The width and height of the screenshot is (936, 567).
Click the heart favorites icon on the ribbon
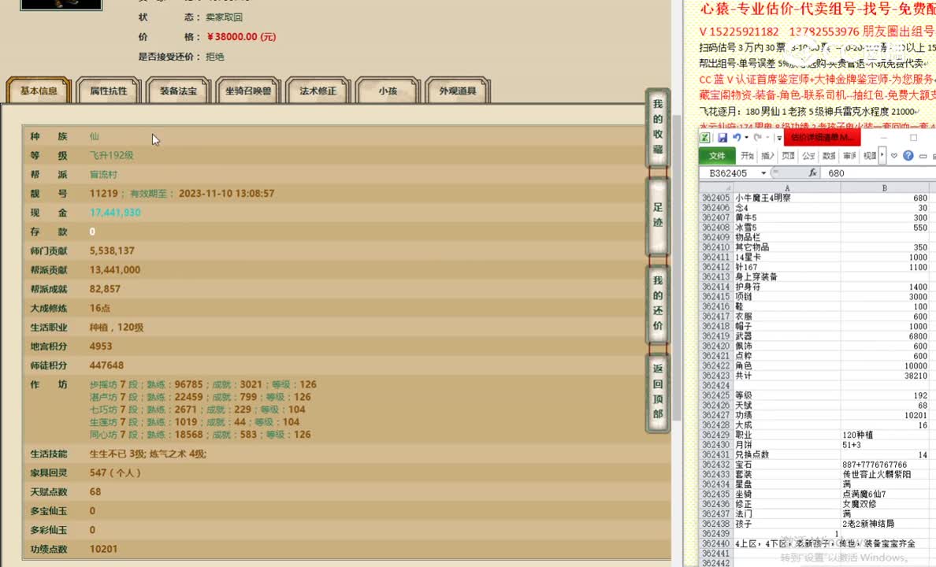pos(894,156)
